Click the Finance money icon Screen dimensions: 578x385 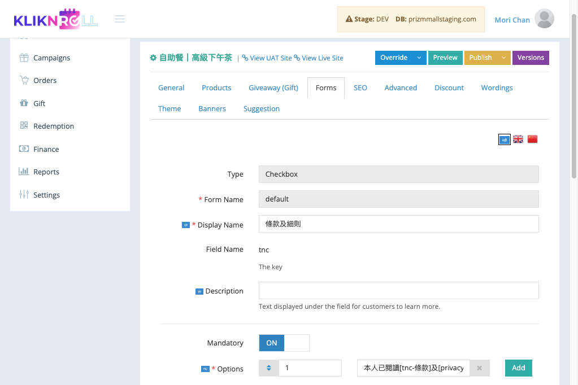point(24,149)
